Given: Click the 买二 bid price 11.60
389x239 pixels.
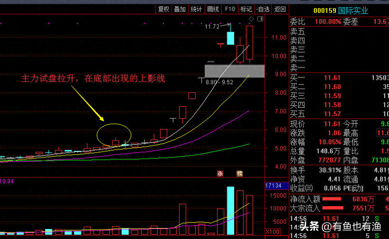Looking at the screenshot, I should 332,87.
